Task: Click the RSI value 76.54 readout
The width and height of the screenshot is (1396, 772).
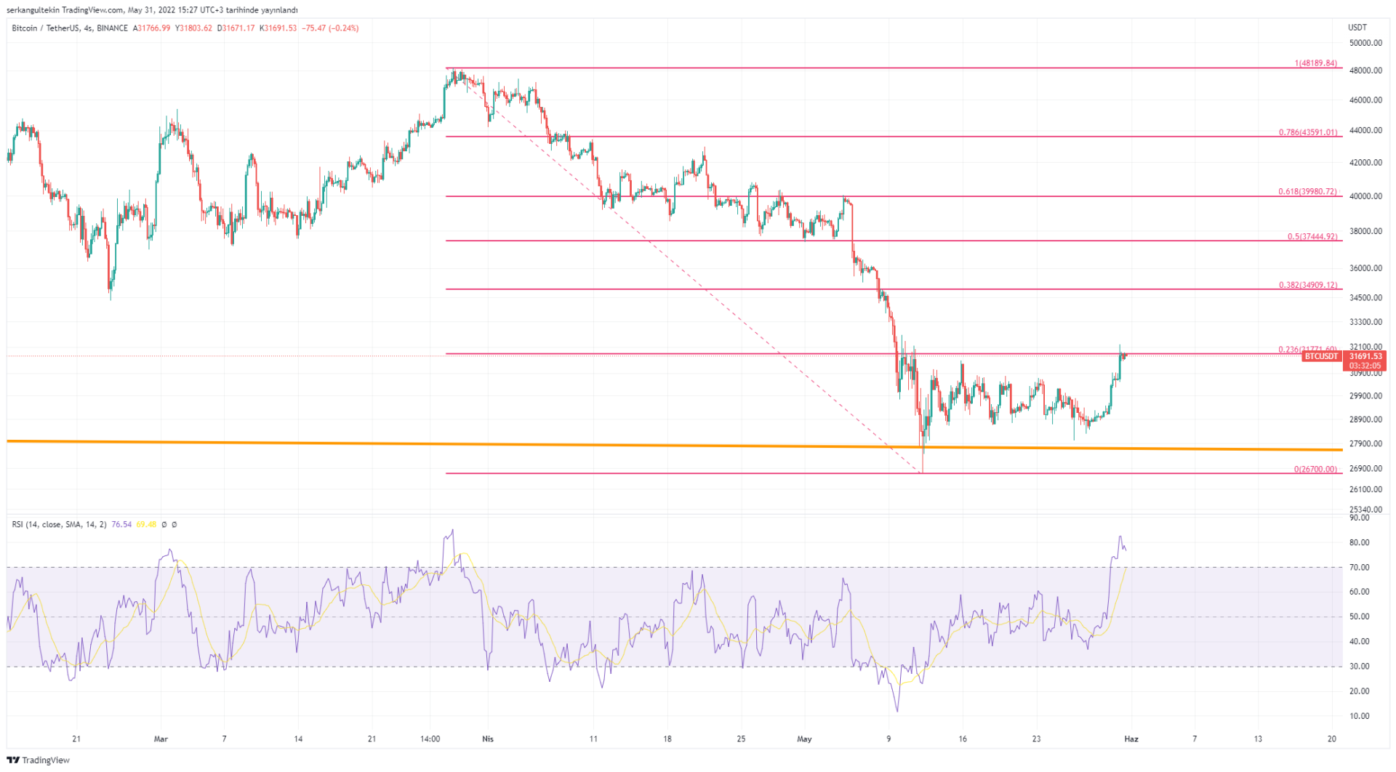Action: 121,525
